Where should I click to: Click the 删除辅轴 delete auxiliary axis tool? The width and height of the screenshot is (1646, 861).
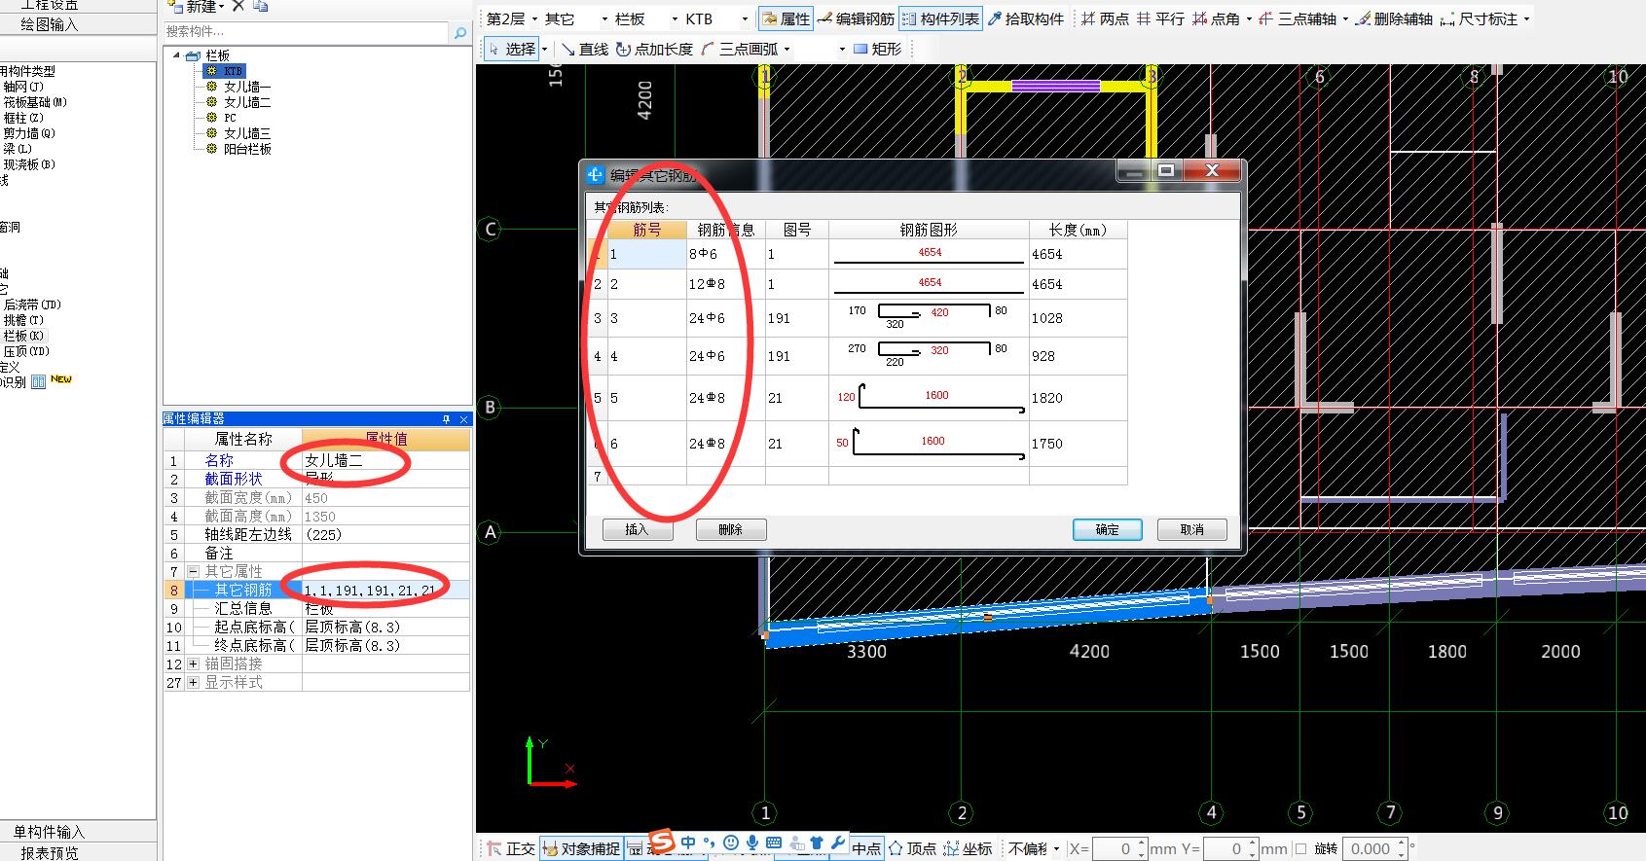pyautogui.click(x=1394, y=18)
